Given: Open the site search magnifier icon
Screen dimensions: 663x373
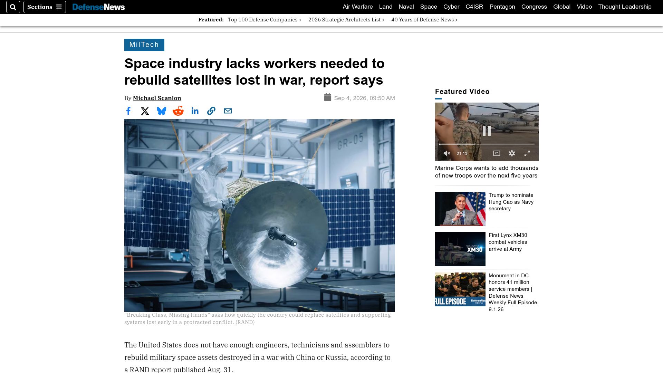Looking at the screenshot, I should [x=13, y=7].
